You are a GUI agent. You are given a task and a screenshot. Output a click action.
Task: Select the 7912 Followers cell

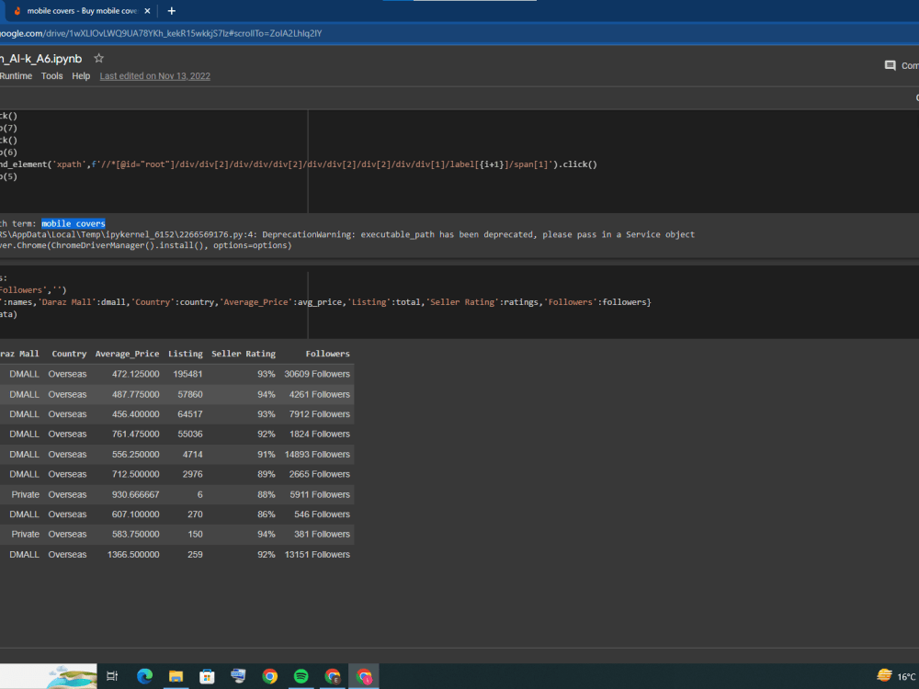coord(320,414)
